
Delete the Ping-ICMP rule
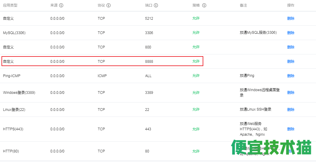tap(291, 76)
